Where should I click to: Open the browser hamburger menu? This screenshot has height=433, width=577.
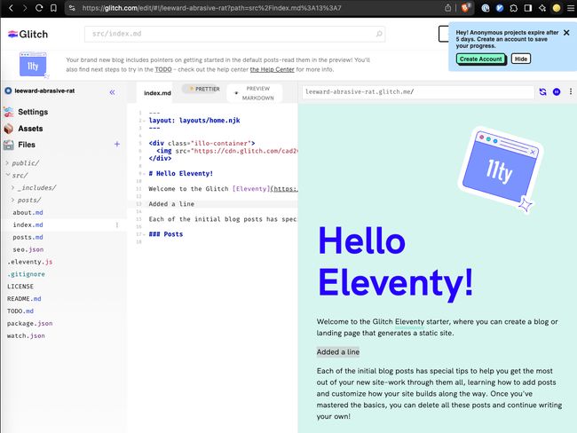571,8
